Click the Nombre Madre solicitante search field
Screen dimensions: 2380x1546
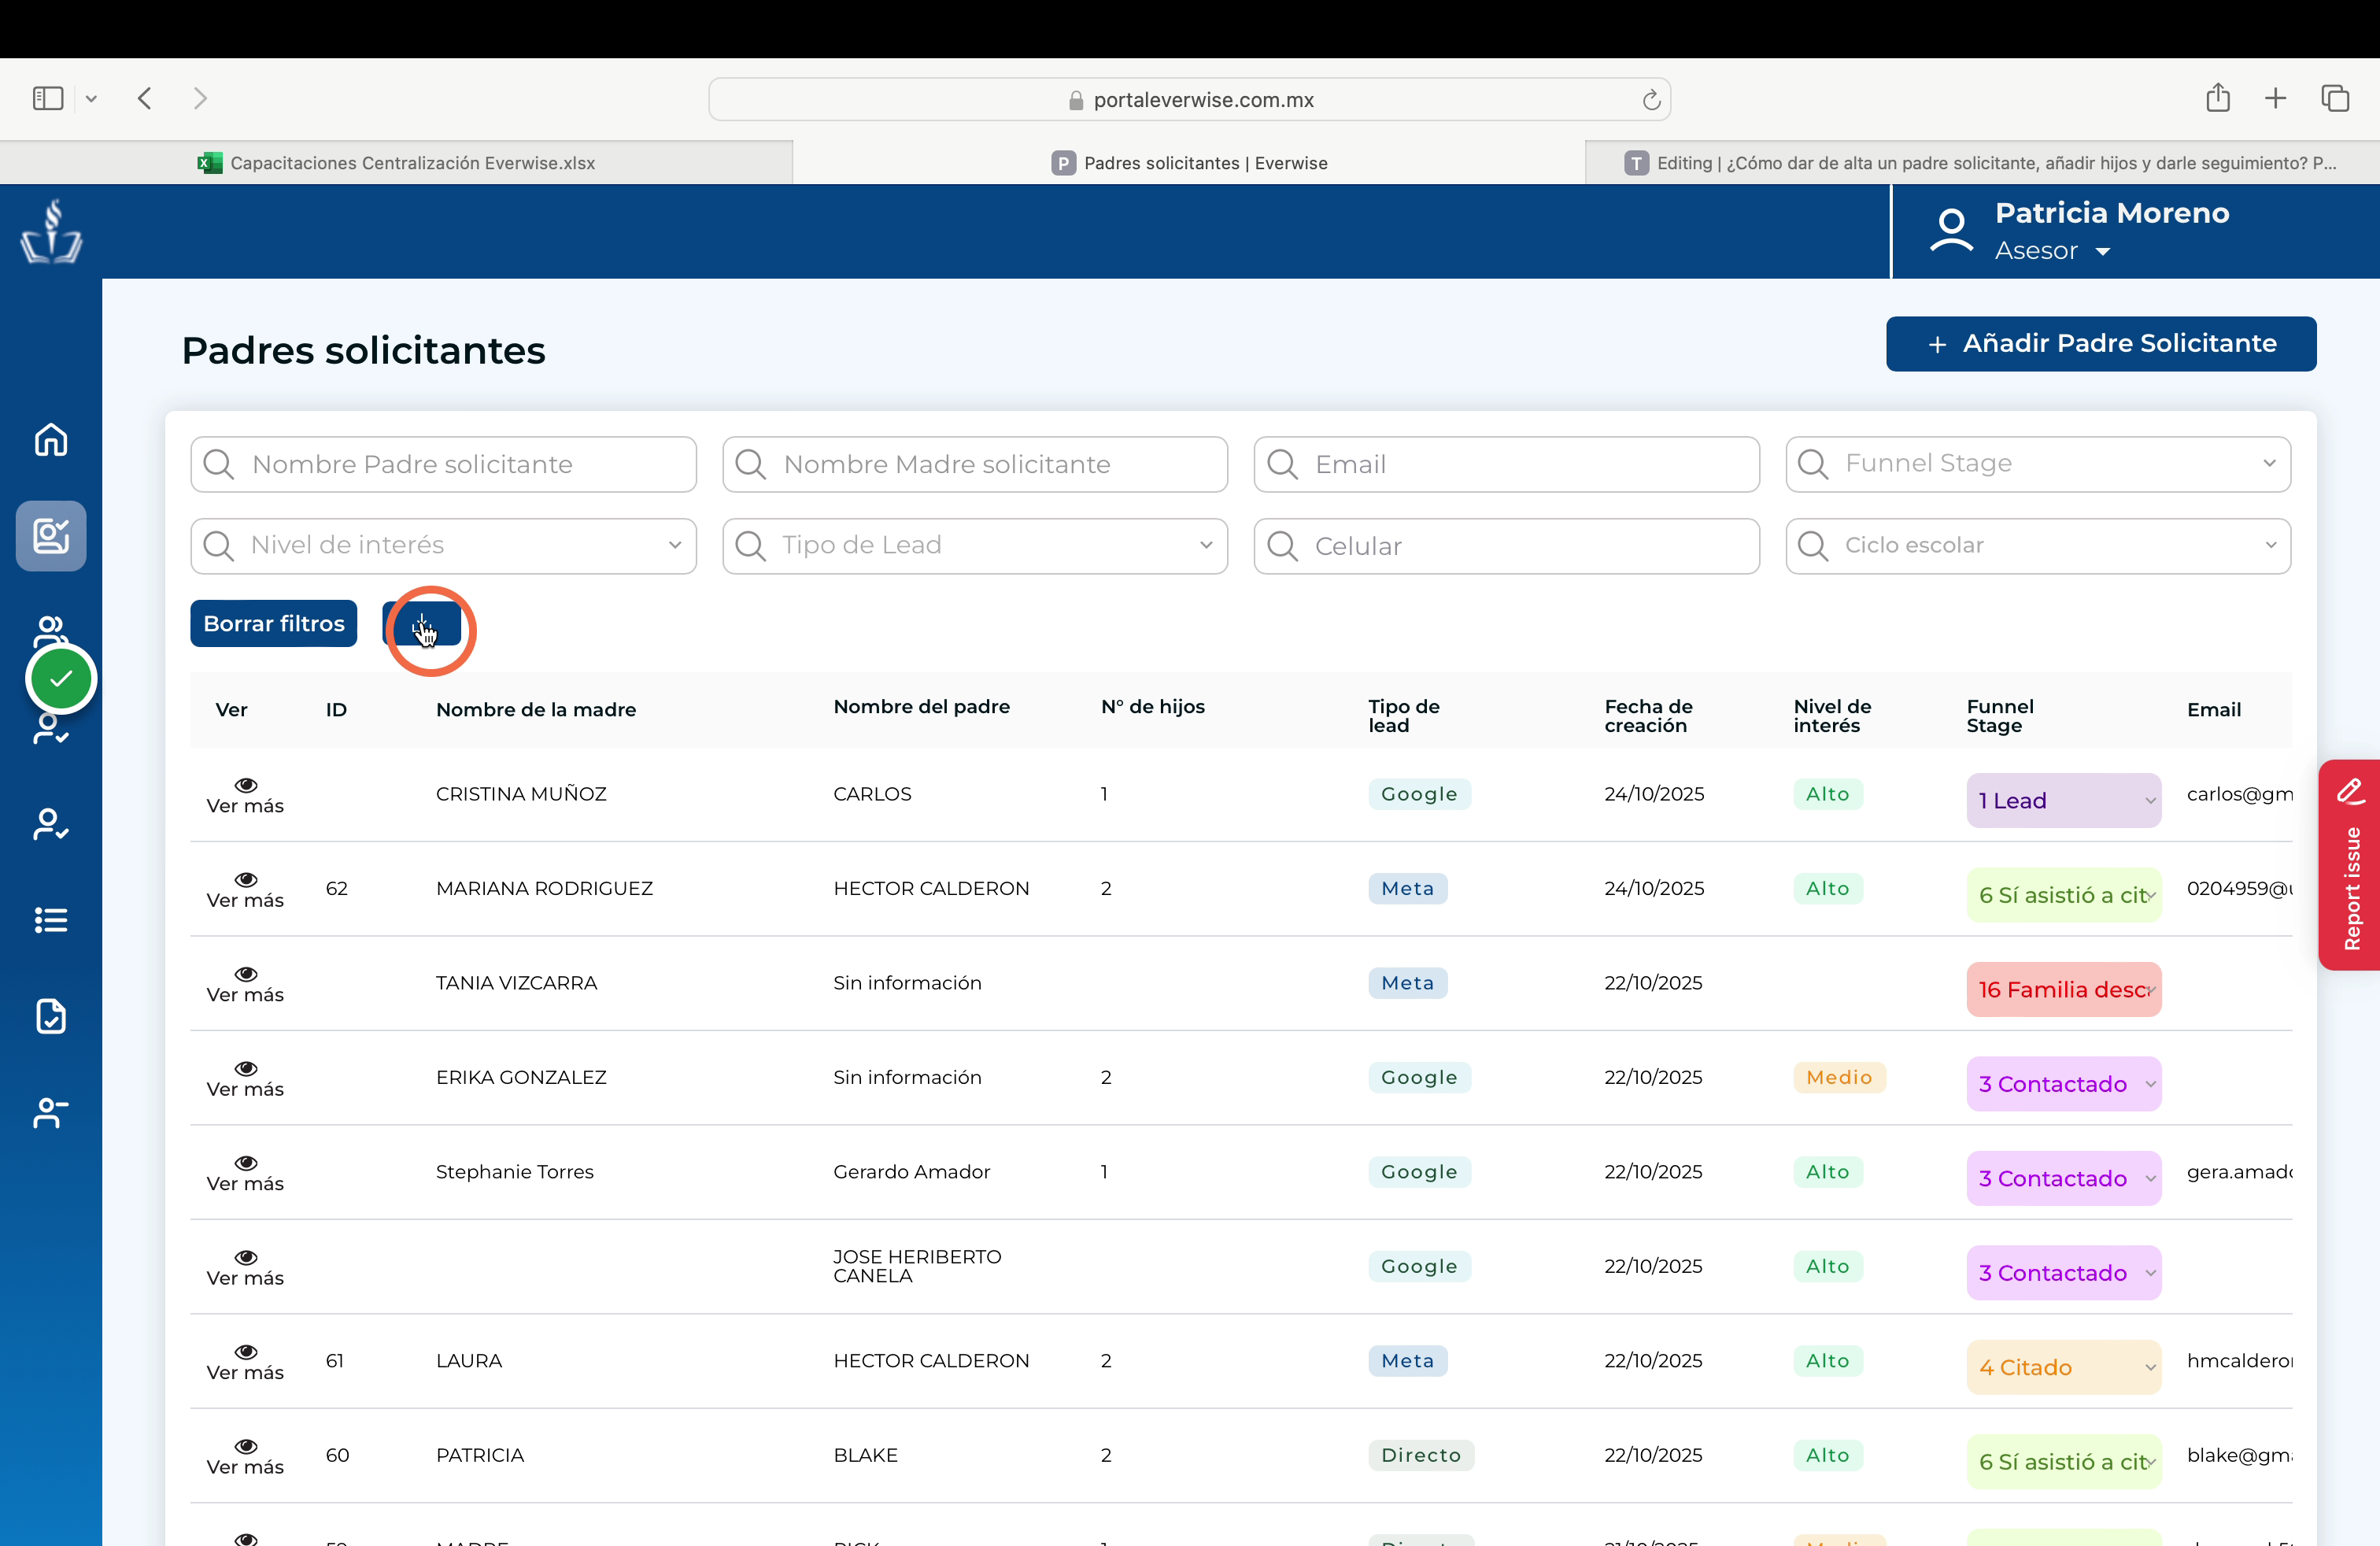click(x=975, y=464)
